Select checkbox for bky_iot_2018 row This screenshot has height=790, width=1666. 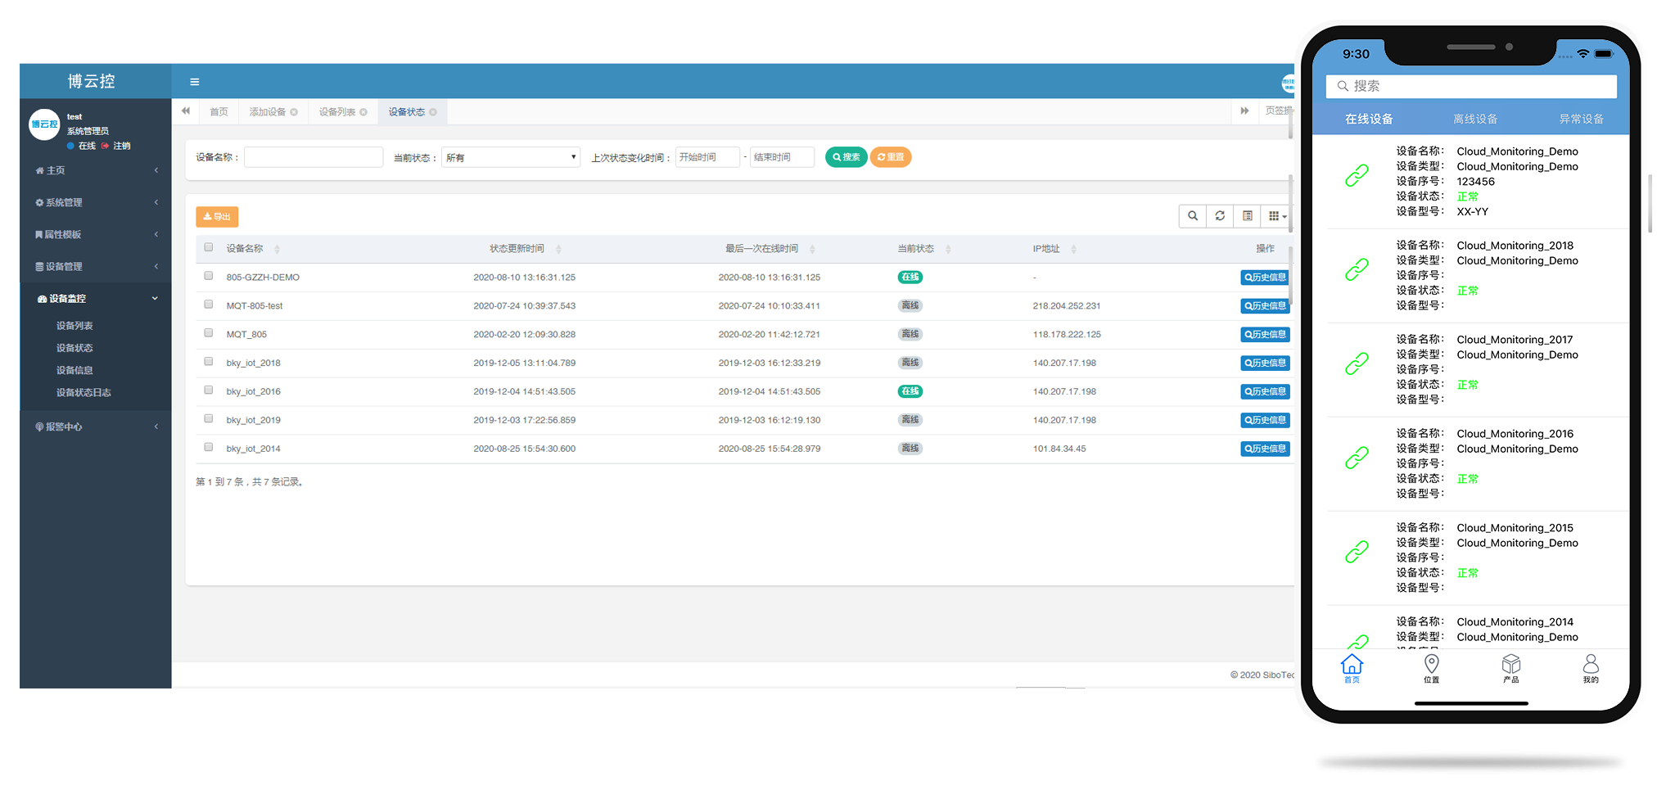pos(209,362)
